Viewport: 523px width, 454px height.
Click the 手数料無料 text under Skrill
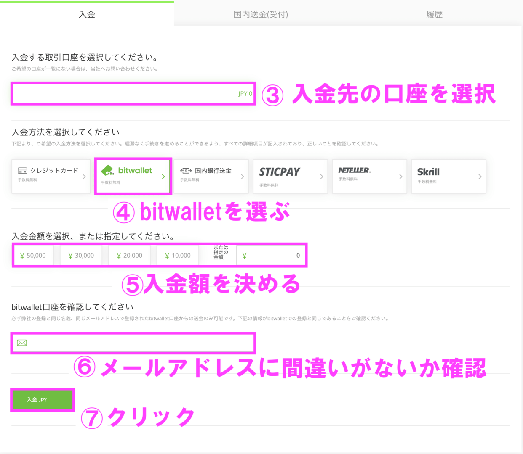click(427, 182)
